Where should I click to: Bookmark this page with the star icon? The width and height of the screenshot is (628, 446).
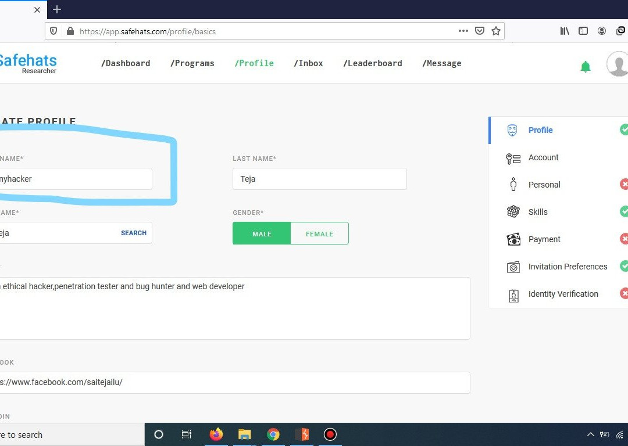(x=495, y=31)
